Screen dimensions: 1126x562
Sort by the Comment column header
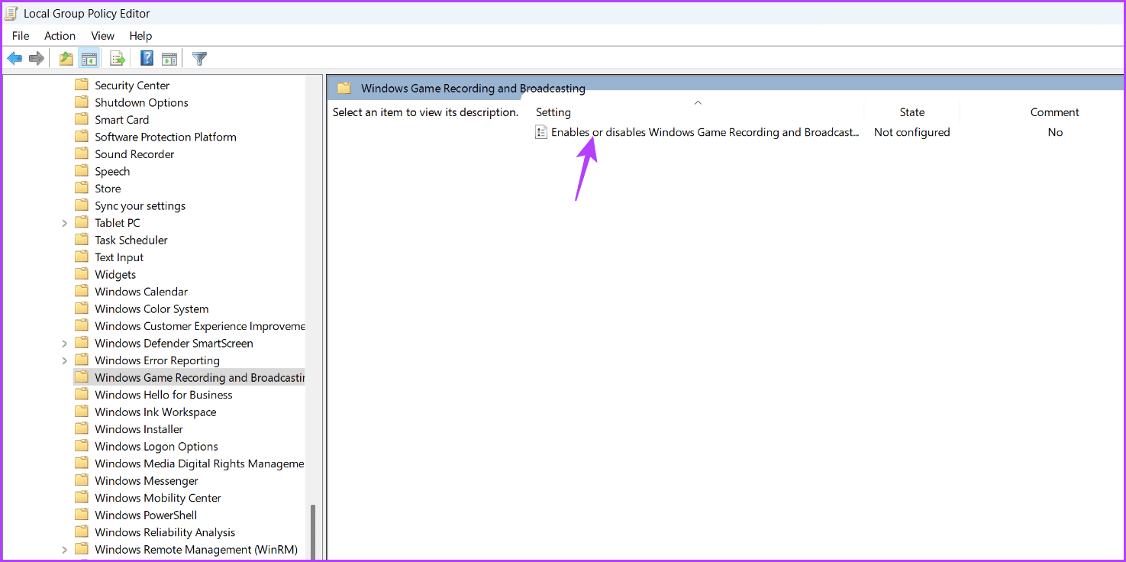[1054, 112]
